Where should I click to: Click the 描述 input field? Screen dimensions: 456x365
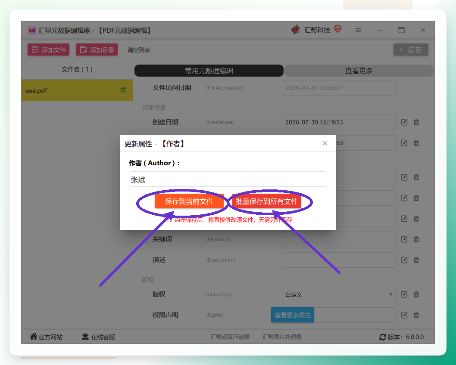tap(339, 260)
